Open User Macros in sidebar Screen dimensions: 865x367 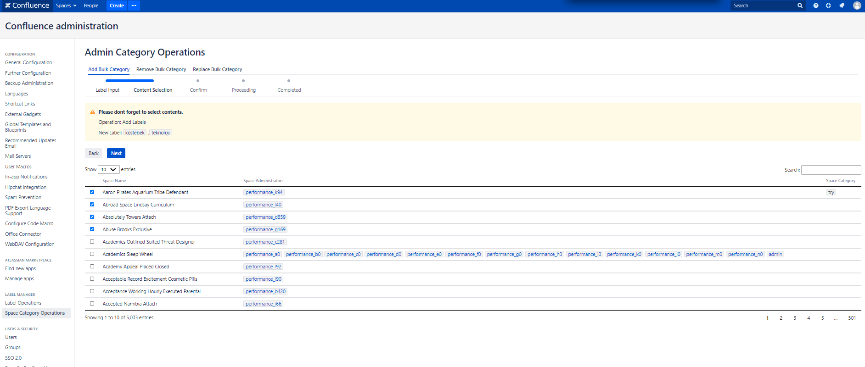(18, 167)
